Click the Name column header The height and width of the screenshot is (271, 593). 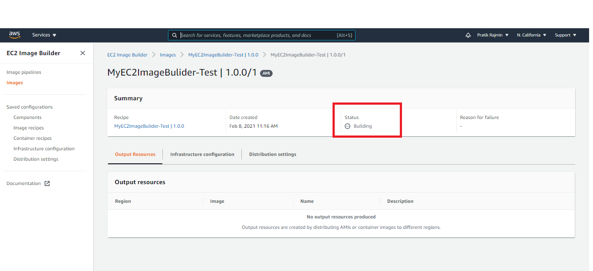pyautogui.click(x=307, y=201)
